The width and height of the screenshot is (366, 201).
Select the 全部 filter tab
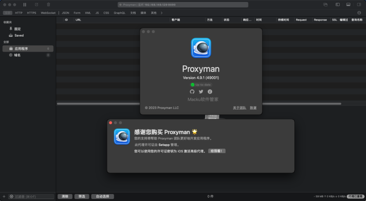(x=7, y=13)
